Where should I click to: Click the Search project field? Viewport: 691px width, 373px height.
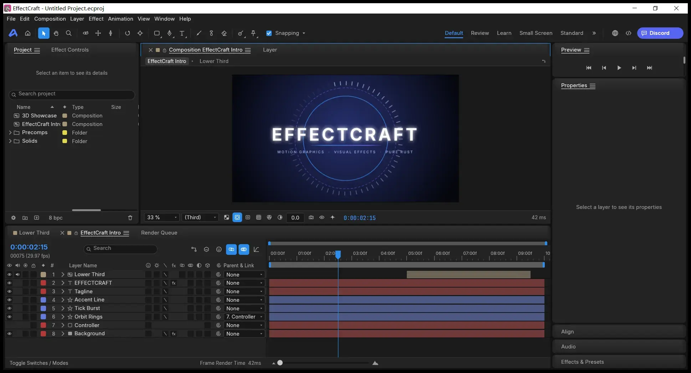(72, 94)
